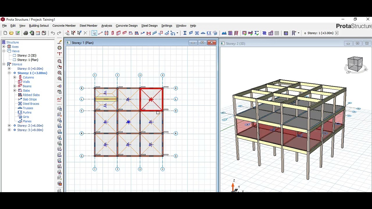Viewport: 372px width, 209px height.
Task: Open the Analysis menu
Action: [x=107, y=26]
